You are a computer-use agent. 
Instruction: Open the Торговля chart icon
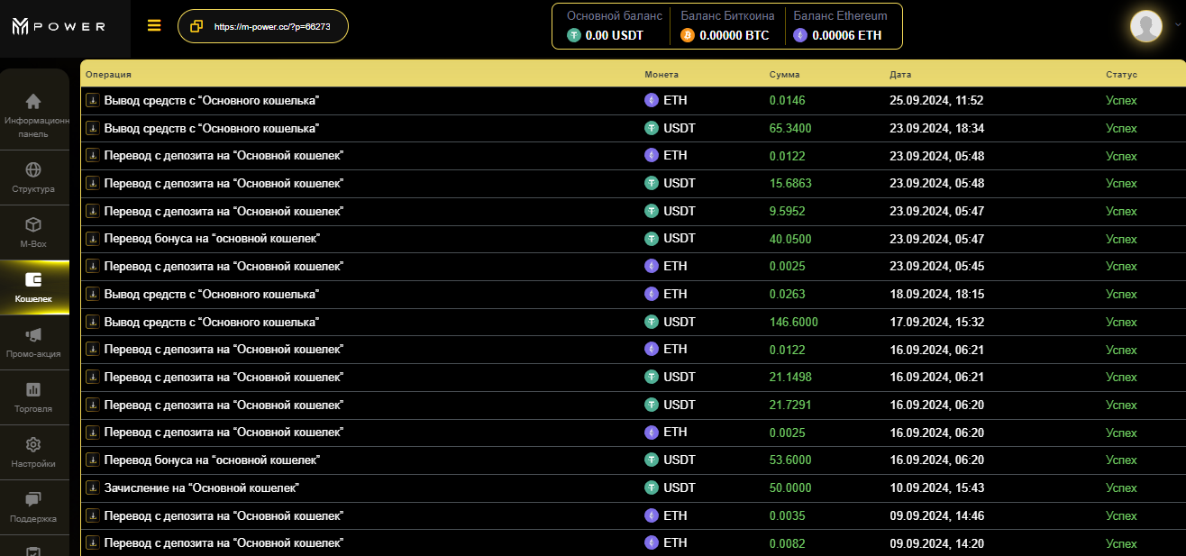33,389
